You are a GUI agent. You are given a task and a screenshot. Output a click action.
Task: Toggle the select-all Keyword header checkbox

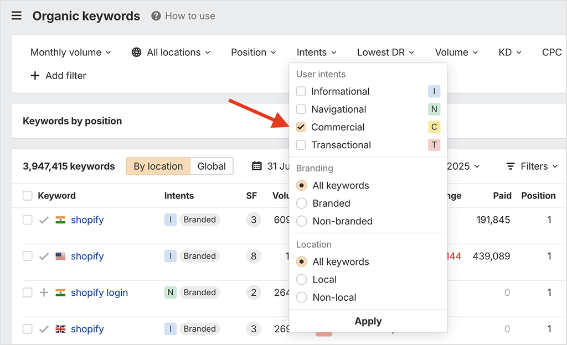click(x=28, y=196)
